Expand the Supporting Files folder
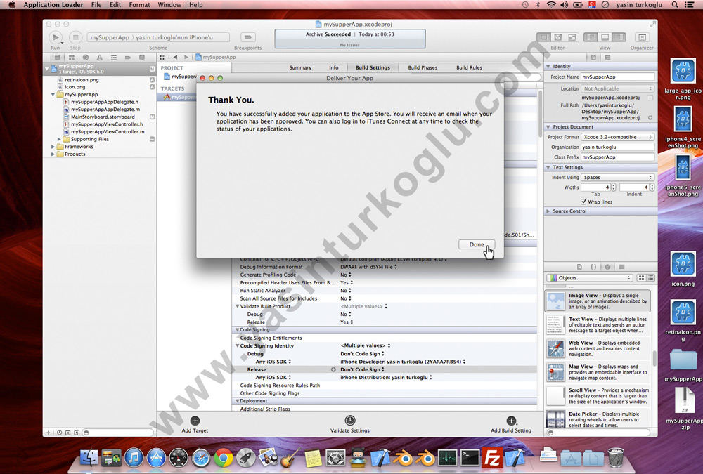The height and width of the screenshot is (474, 703). tap(59, 139)
